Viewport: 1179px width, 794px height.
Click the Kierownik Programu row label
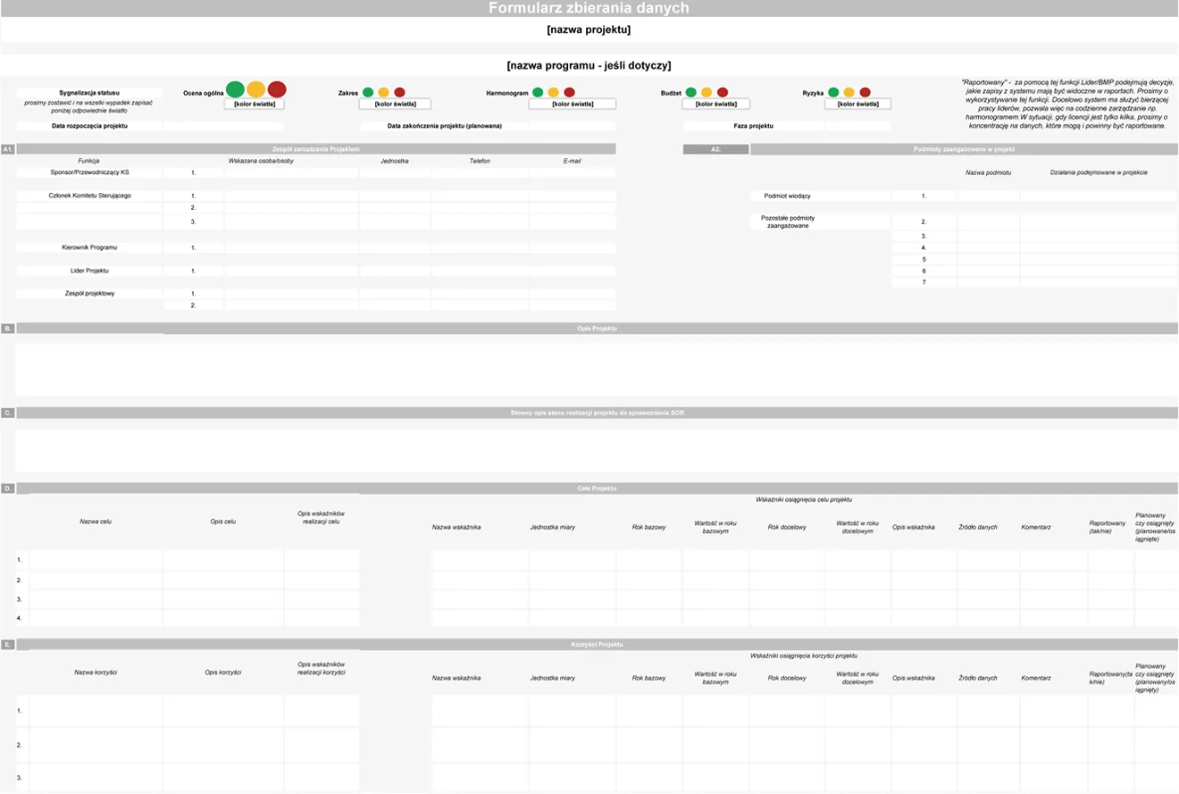tap(89, 247)
